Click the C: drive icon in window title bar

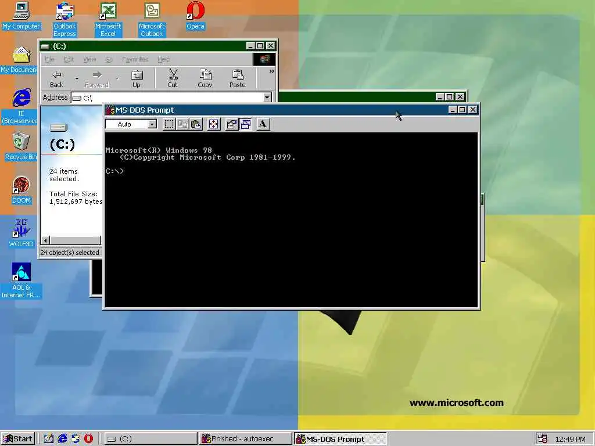pos(45,46)
